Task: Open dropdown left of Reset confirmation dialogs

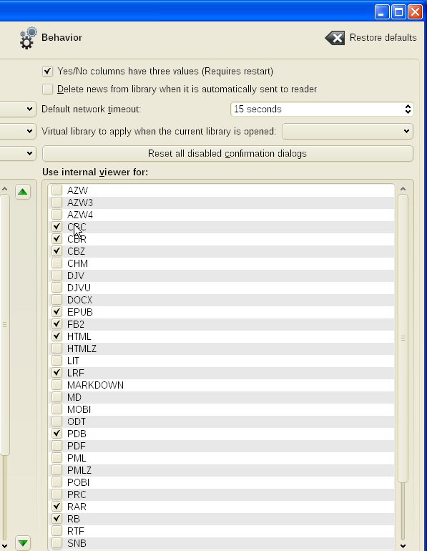Action: [x=18, y=154]
